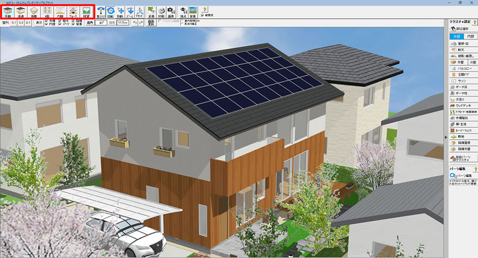Choose 隣棟屋根 neighbor roof item
This screenshot has width=478, height=258.
click(x=463, y=143)
